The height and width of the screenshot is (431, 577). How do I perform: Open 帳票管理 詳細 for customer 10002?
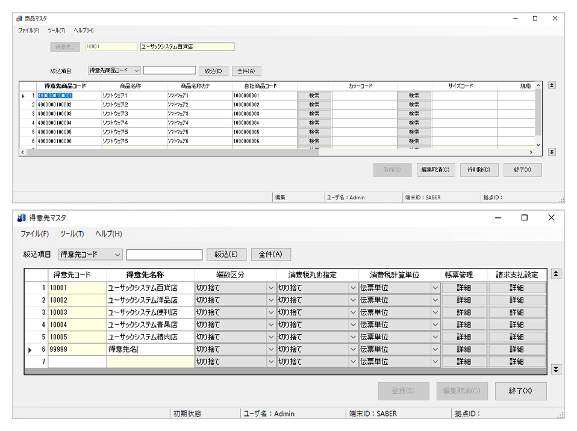point(463,300)
